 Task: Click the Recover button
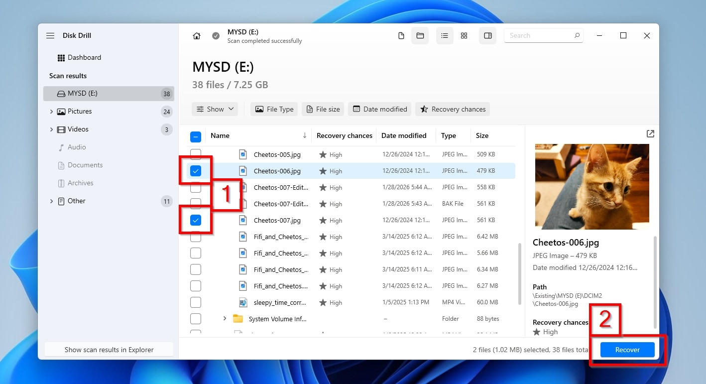(x=627, y=350)
